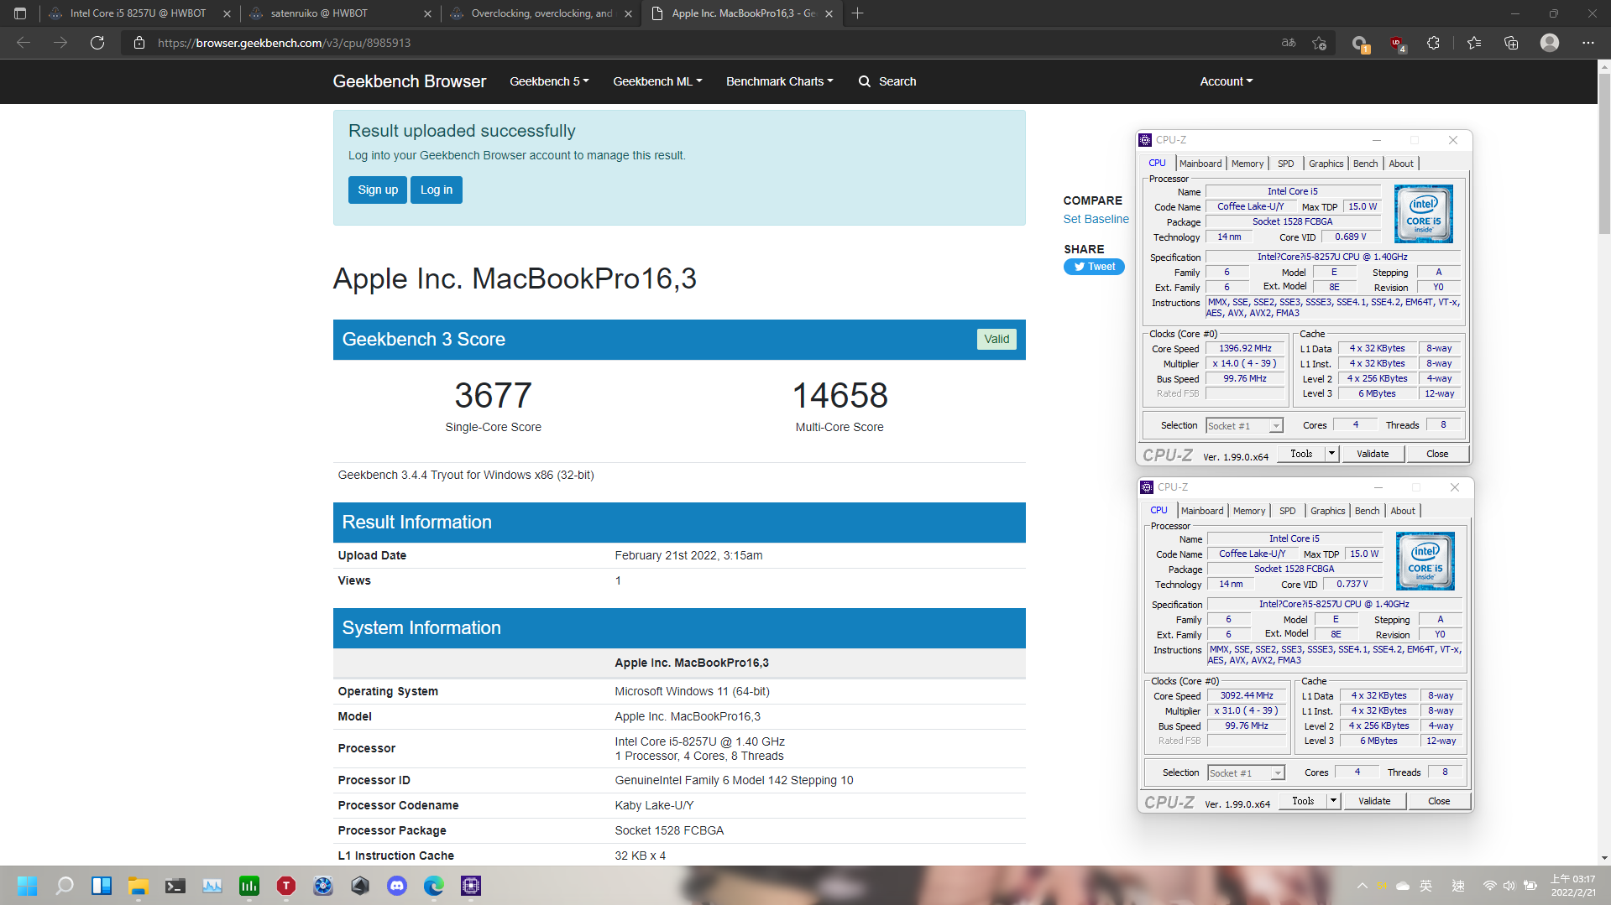
Task: Click Intel Core i5 logo in upper CPU-Z
Action: [1424, 214]
